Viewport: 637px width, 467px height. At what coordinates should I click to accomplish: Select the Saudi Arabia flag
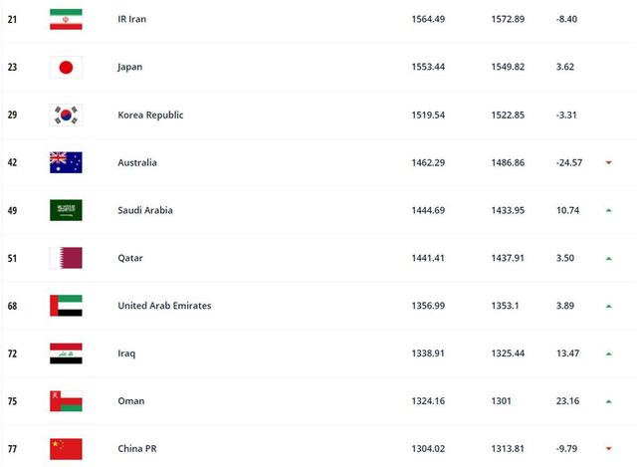[x=66, y=210]
